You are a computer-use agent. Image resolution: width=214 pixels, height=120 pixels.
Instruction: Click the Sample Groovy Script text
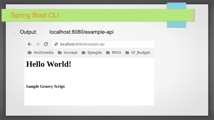(x=45, y=86)
